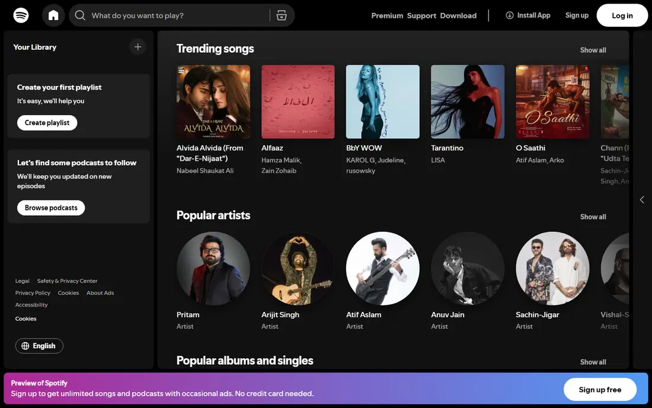Click the 'Tarantino' song title
The width and height of the screenshot is (652, 408).
tap(447, 148)
